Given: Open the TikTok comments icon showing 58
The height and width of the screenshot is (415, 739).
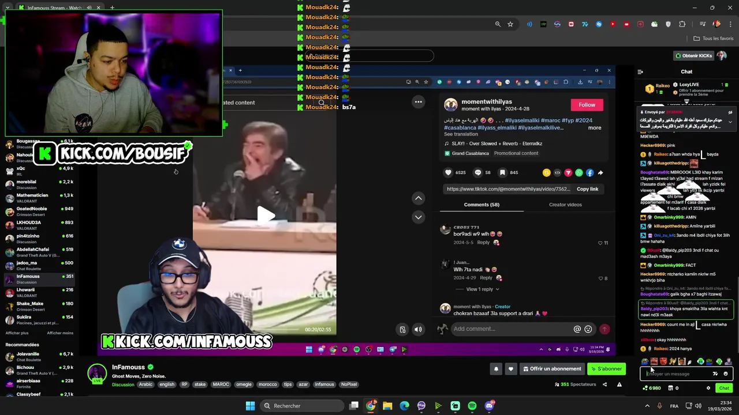Looking at the screenshot, I should (x=478, y=172).
